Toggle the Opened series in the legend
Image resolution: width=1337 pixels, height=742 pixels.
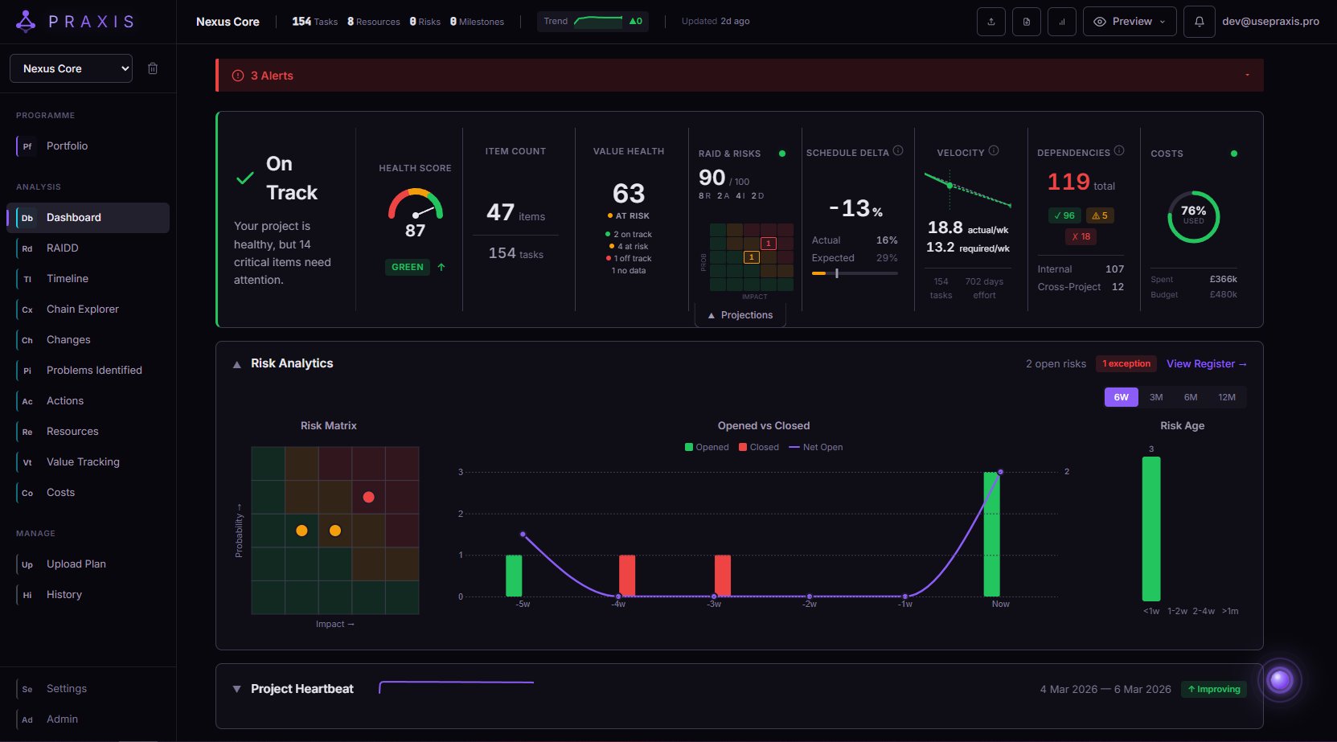[707, 447]
